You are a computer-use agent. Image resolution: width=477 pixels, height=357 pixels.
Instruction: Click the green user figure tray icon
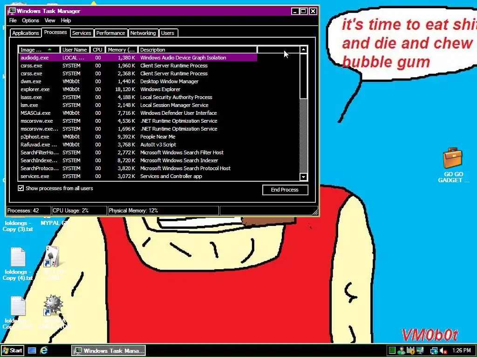[401, 350]
